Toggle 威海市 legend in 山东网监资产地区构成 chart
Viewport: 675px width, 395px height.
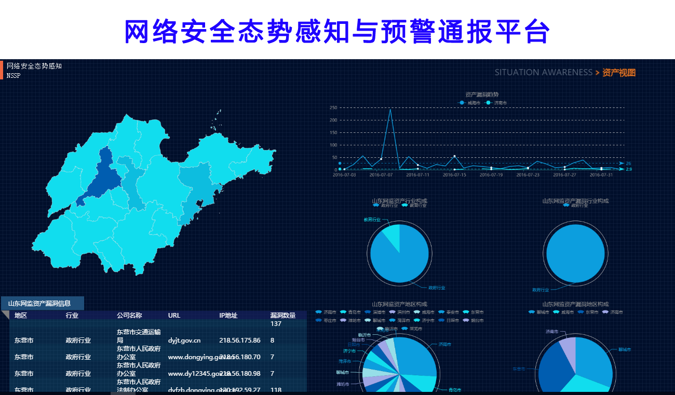click(424, 312)
